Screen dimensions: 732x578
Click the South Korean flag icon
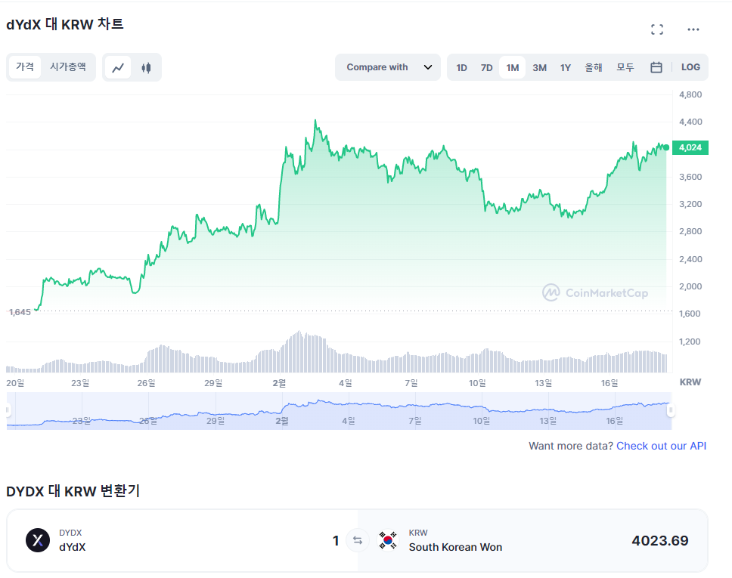click(x=387, y=540)
